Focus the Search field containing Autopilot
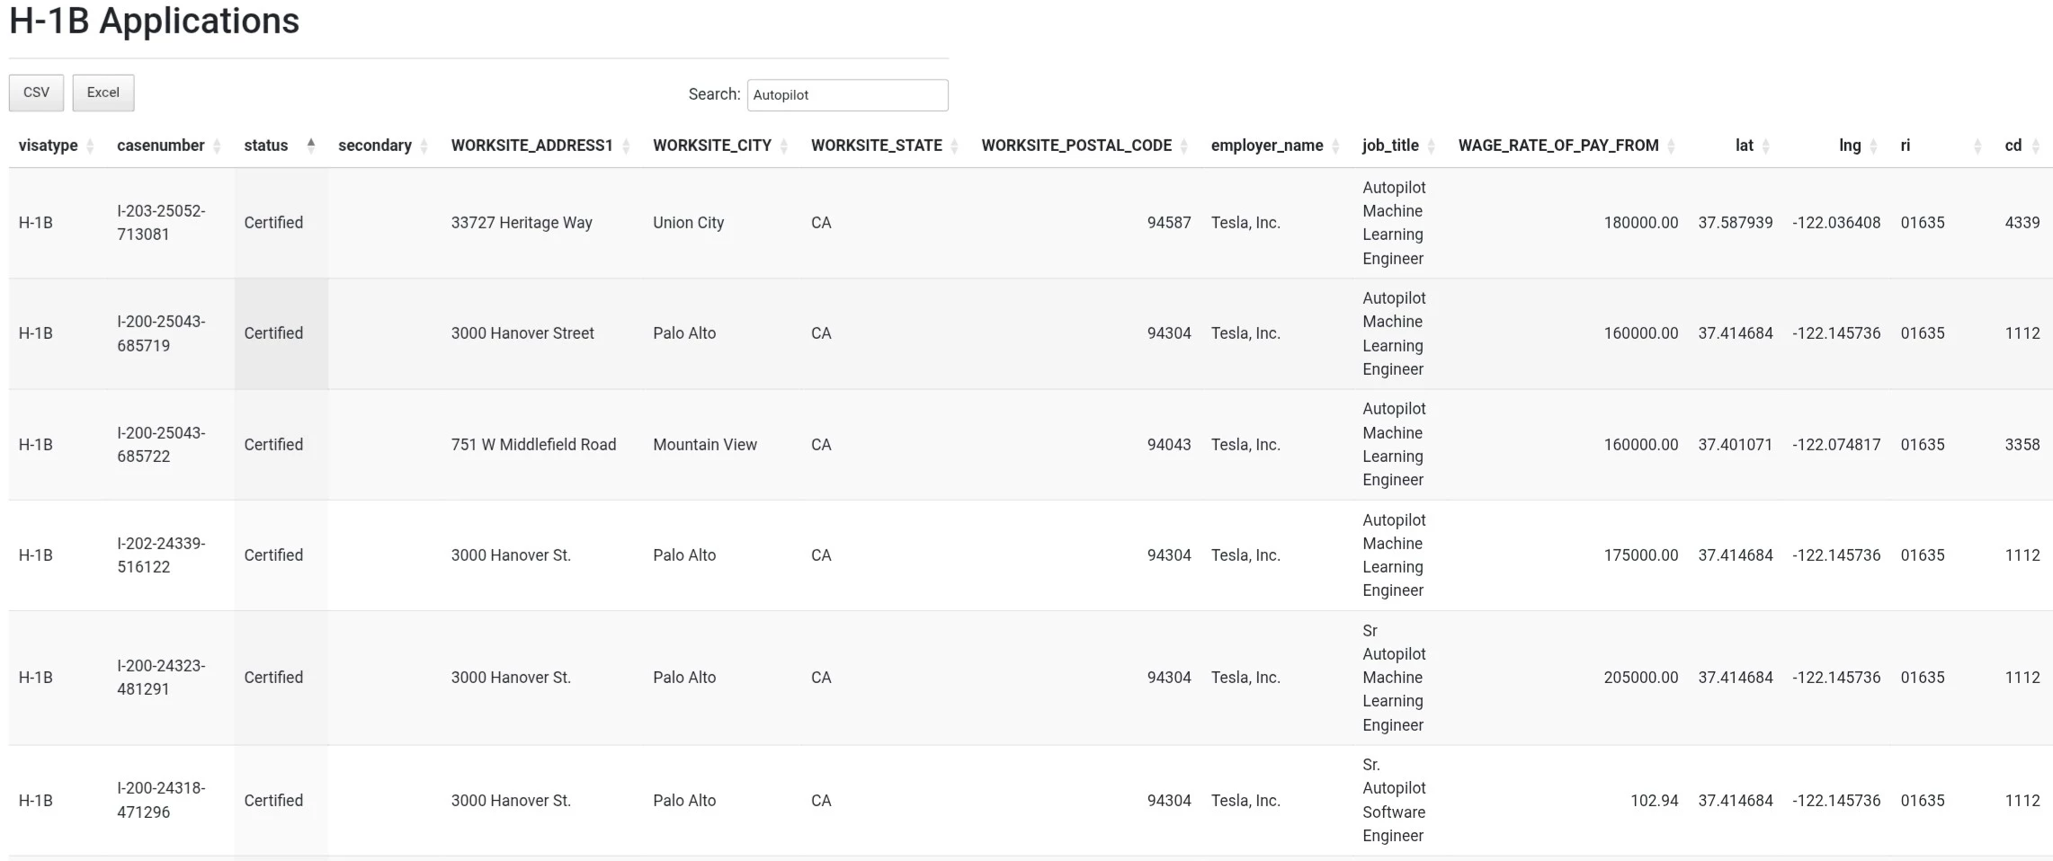Screen dimensions: 2053x861 pyautogui.click(x=847, y=95)
